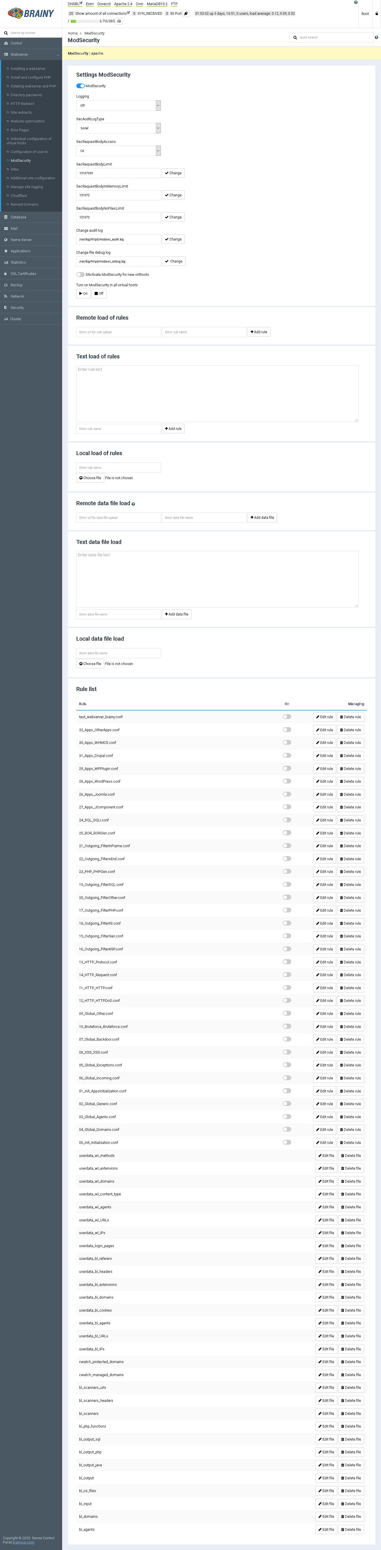Viewport: 381px width, 1550px height.
Task: Enable the 24_SQL_SQLi.conf rule toggle
Action: 287,820
